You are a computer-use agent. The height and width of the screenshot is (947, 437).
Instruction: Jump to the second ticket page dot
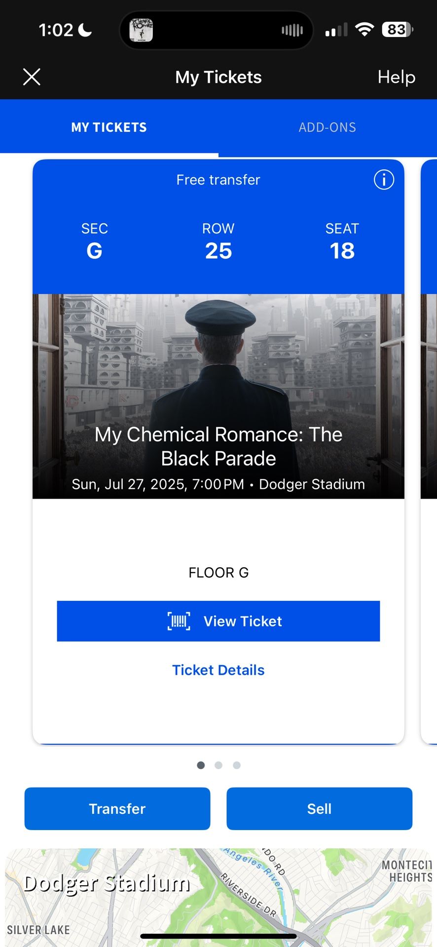218,765
